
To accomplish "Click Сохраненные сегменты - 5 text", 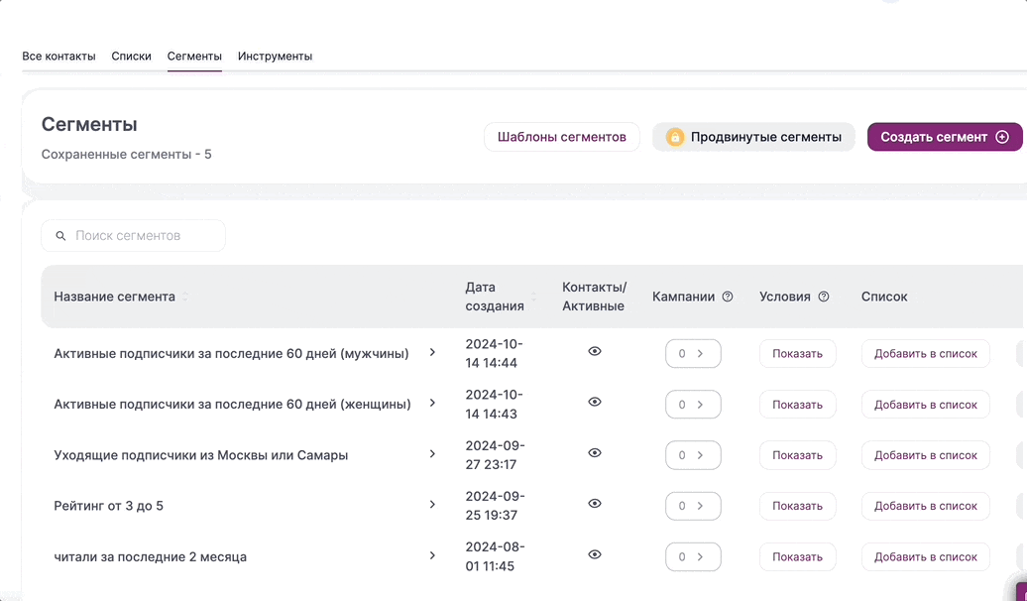I will click(127, 155).
